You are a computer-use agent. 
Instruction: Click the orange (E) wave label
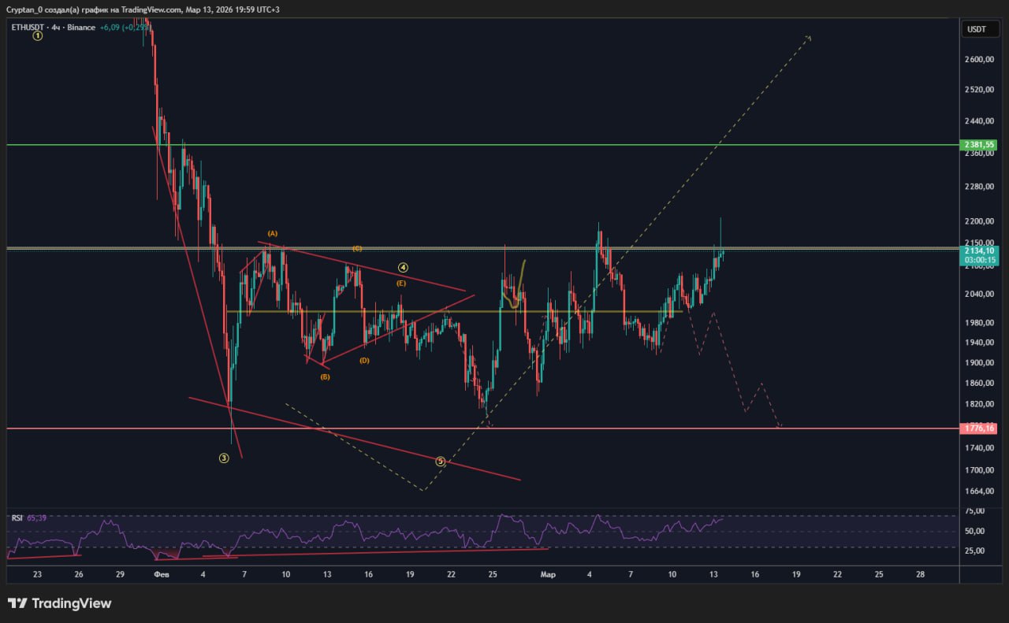401,283
